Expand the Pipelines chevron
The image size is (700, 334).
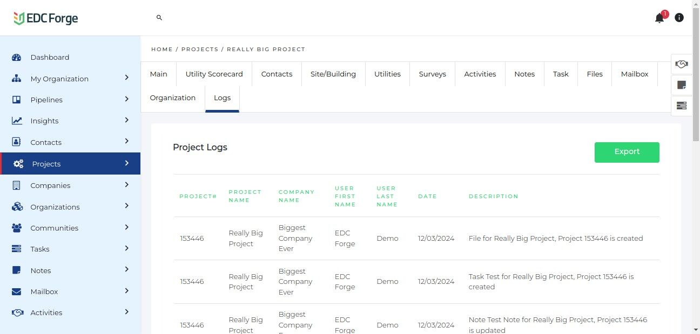[127, 99]
